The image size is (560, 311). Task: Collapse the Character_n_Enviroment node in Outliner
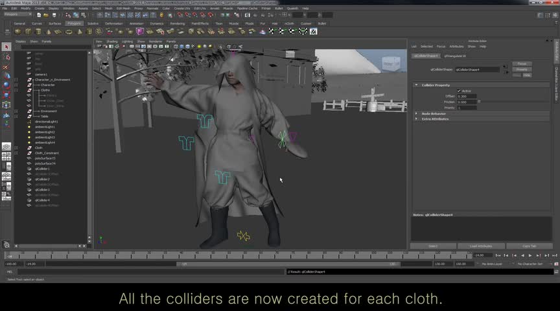(x=16, y=80)
